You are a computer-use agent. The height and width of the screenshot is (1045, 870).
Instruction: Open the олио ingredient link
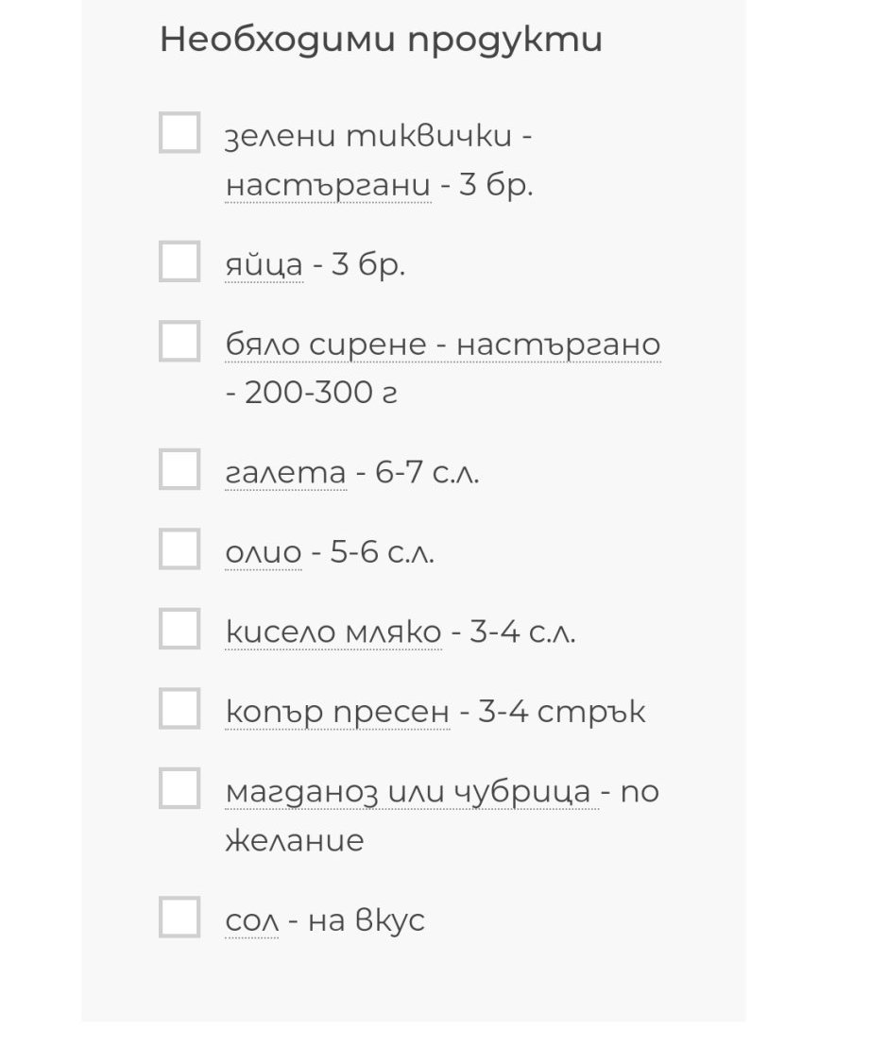pyautogui.click(x=264, y=553)
